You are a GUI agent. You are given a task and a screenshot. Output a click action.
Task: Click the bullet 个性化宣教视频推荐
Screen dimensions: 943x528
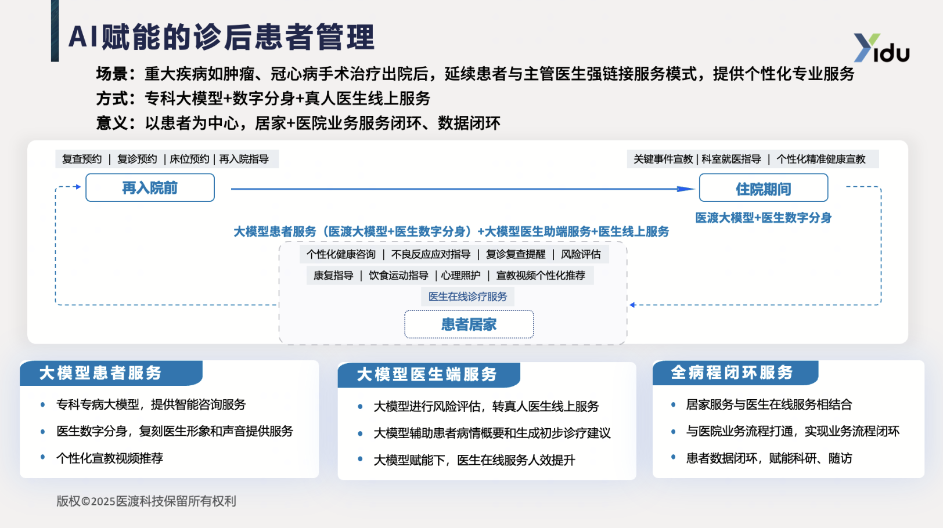110,458
